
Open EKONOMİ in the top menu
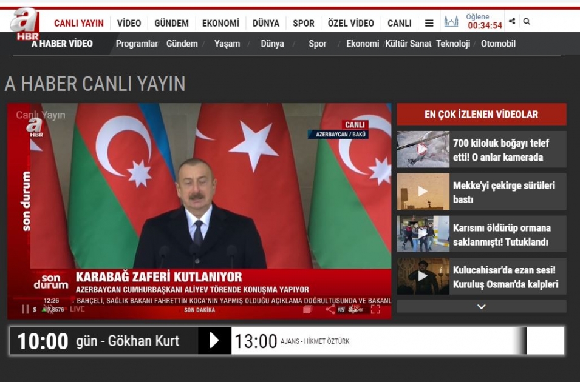pos(220,24)
